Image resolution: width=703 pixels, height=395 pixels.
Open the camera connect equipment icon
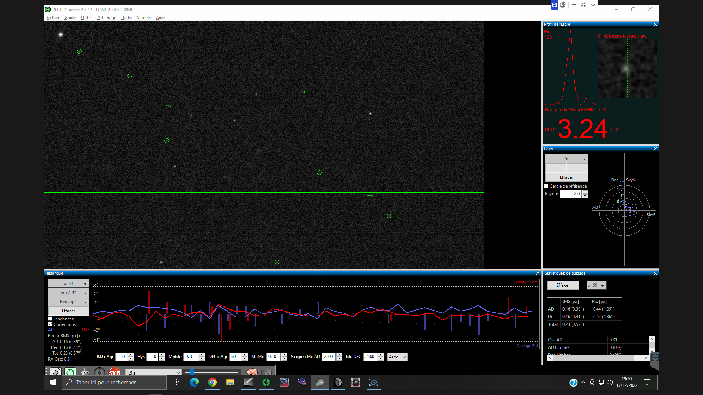pos(56,372)
